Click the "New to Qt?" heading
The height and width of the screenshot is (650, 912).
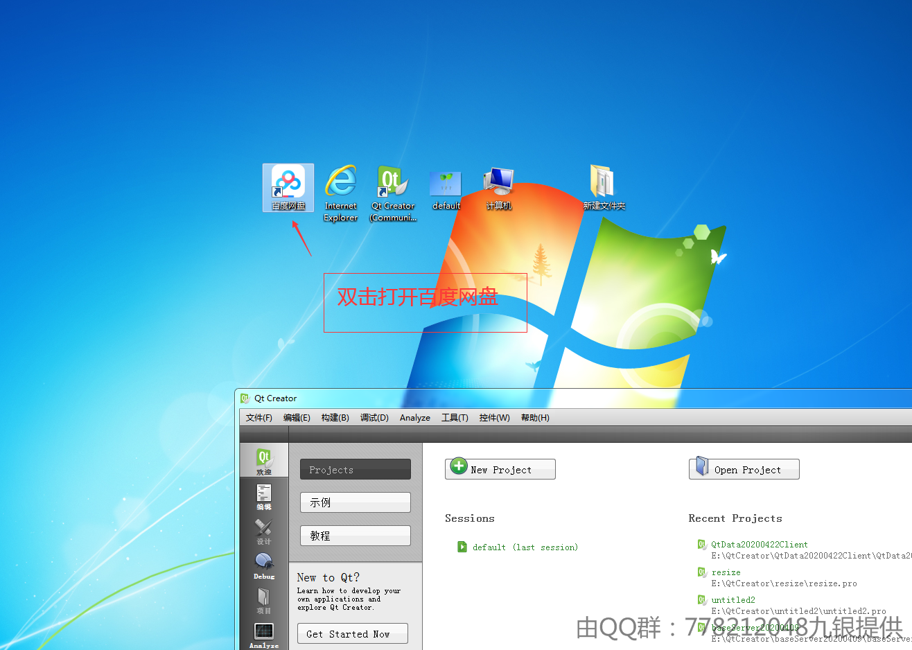coord(328,577)
